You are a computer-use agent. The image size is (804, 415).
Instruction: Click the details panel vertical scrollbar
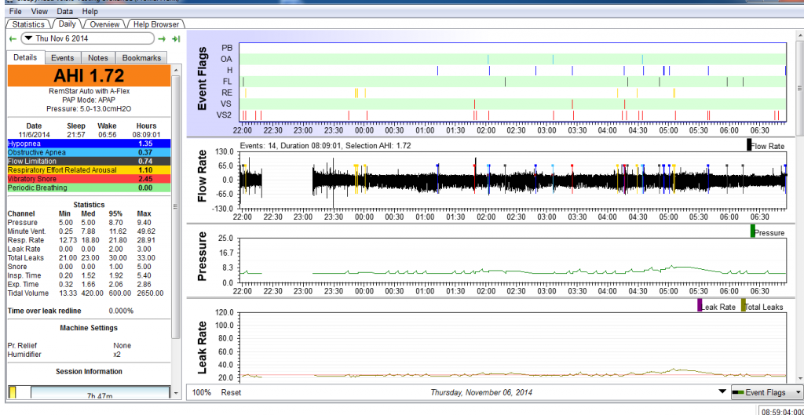pyautogui.click(x=177, y=207)
